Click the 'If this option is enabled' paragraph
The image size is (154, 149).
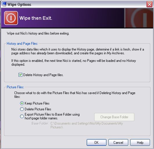click(74, 62)
